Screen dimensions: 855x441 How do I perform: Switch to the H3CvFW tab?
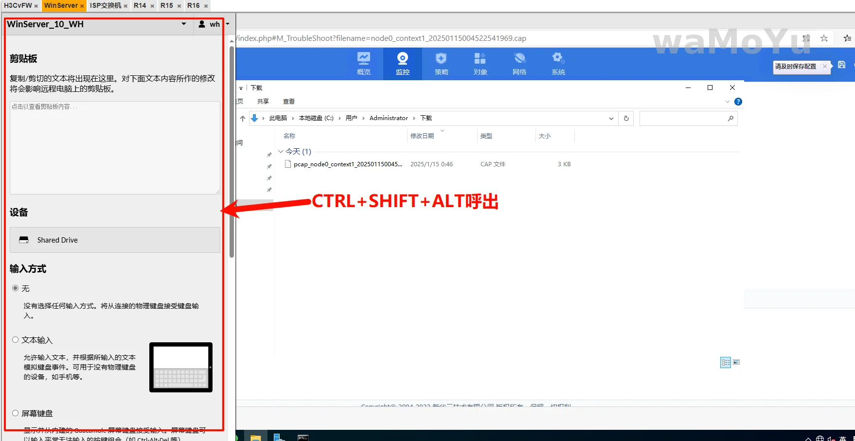(x=18, y=5)
